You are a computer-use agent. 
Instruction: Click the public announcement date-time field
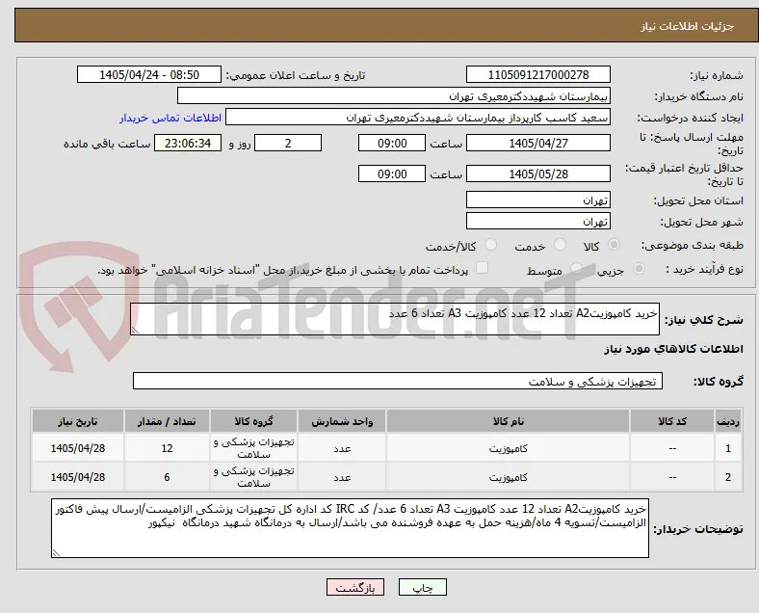coord(149,74)
